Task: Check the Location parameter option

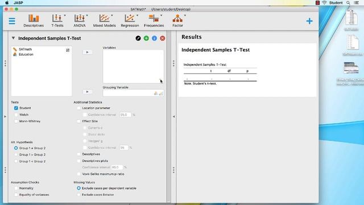Action: tap(79, 108)
